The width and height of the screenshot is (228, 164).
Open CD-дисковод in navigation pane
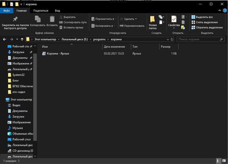20,151
